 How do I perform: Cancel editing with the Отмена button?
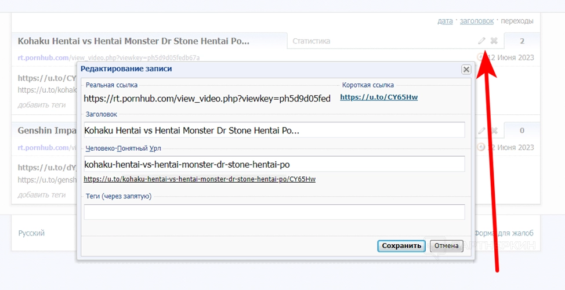447,245
